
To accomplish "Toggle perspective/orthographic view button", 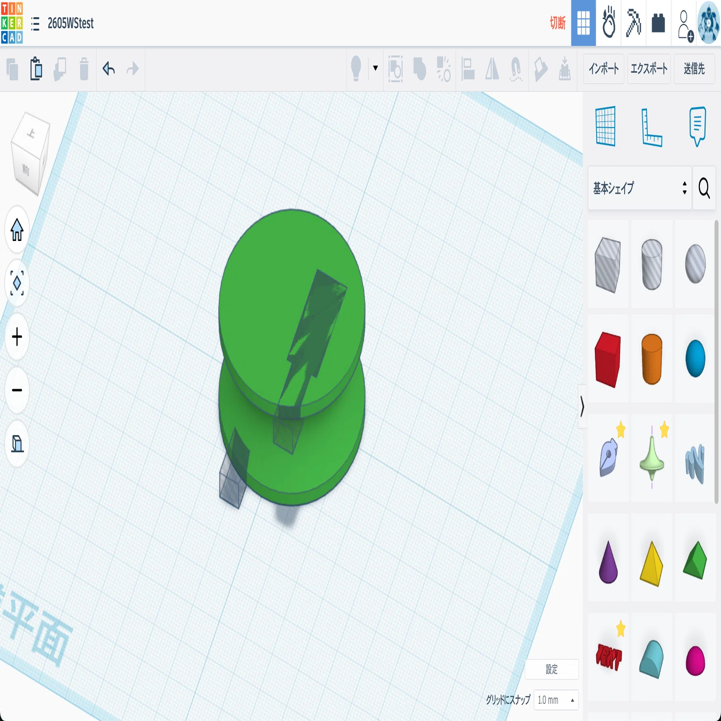I will pyautogui.click(x=17, y=444).
